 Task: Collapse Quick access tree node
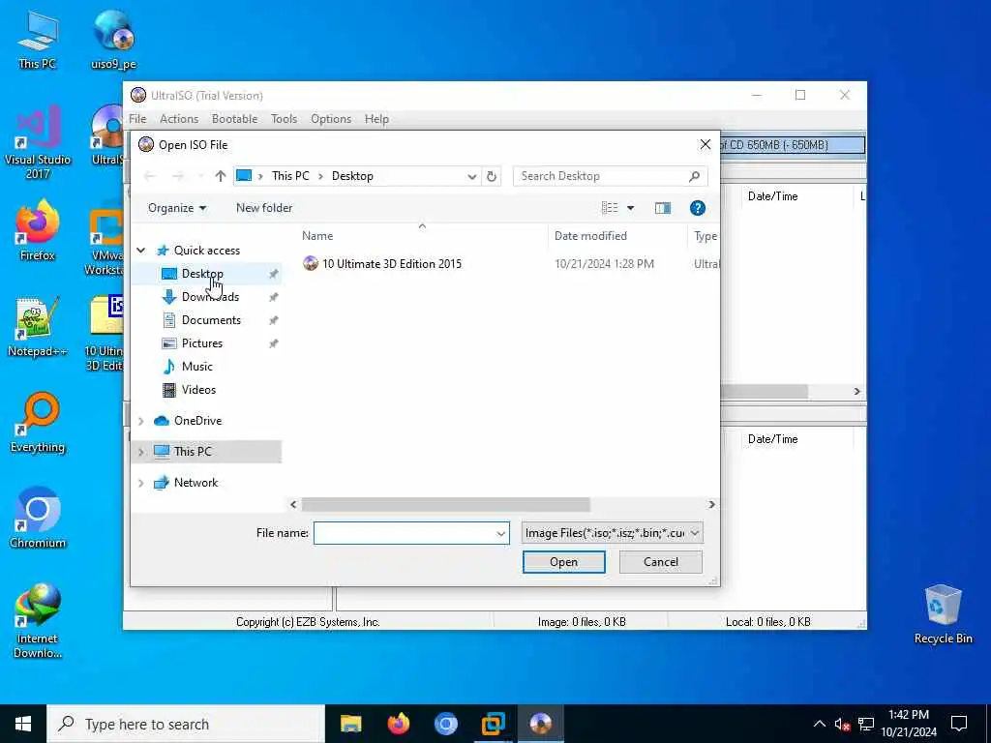click(141, 251)
